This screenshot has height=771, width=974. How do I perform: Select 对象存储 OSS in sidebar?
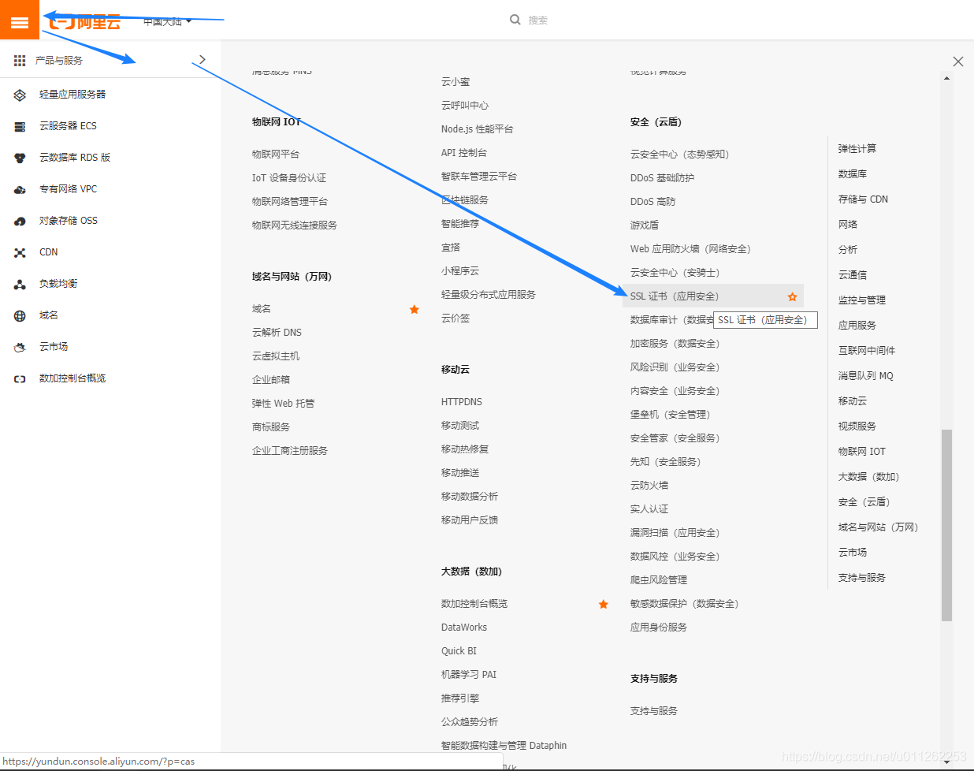point(69,221)
